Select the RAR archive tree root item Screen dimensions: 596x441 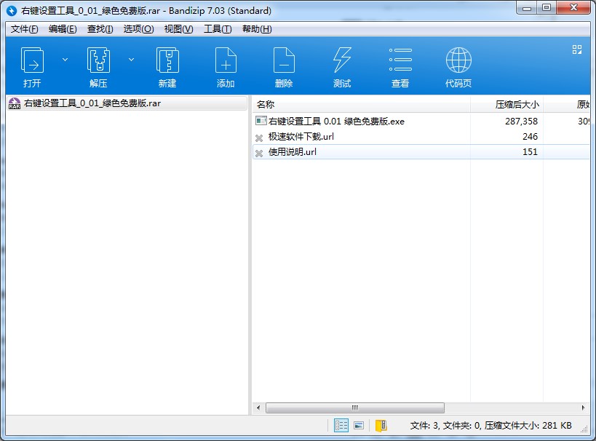127,103
